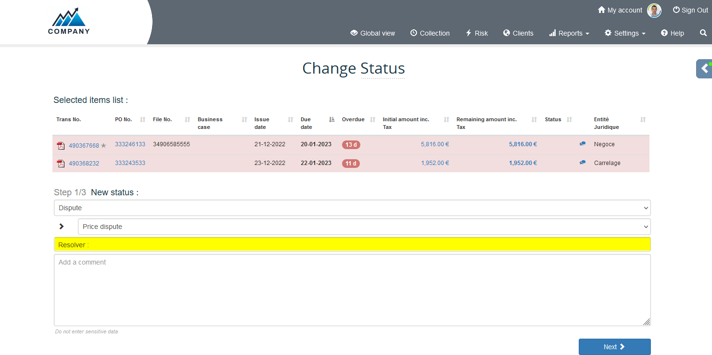Sort by Due date column

[x=331, y=120]
